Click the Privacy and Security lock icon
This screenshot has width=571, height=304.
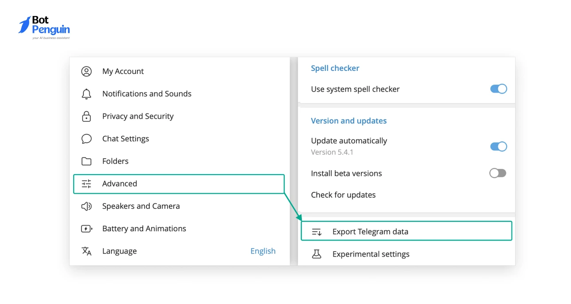86,116
